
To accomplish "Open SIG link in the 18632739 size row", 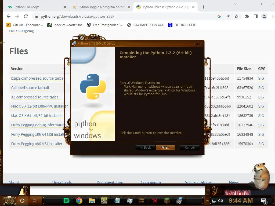I will point(261,116).
